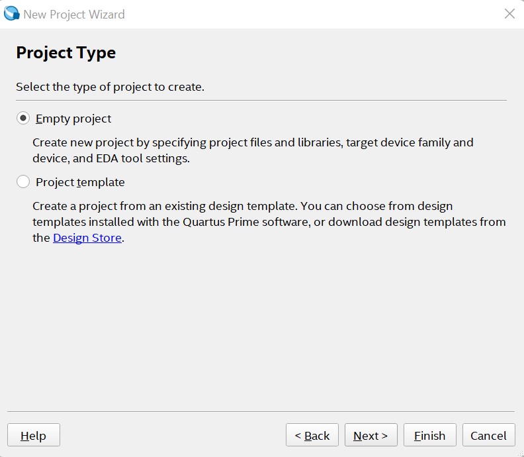The width and height of the screenshot is (524, 457).
Task: Click the "Select the type of project" instruction text
Action: (110, 87)
